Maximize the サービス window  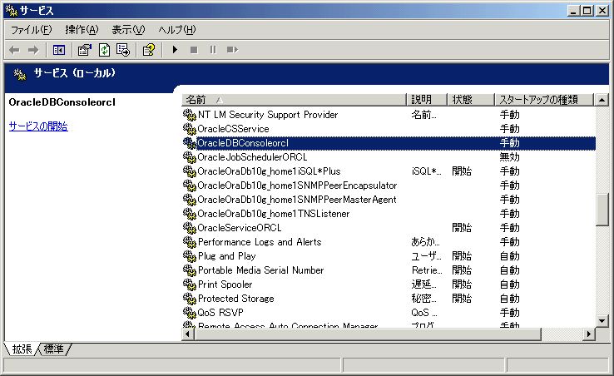pyautogui.click(x=587, y=11)
